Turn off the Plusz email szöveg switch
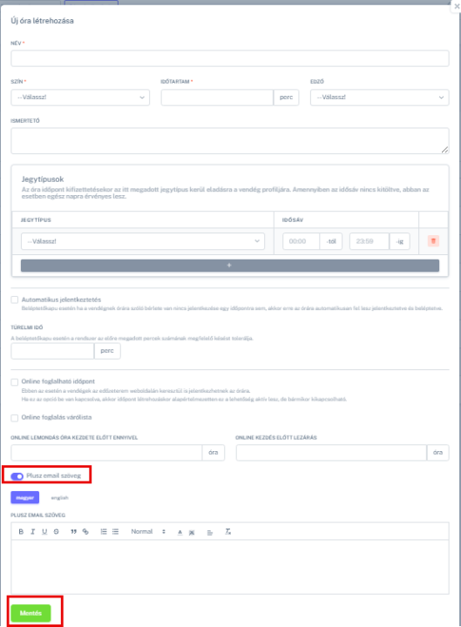 pyautogui.click(x=17, y=475)
